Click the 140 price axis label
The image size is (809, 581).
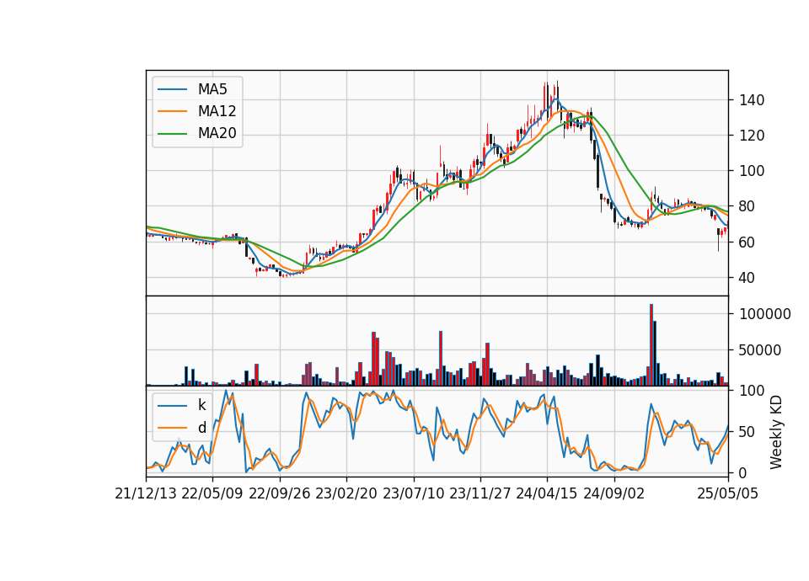tap(752, 100)
